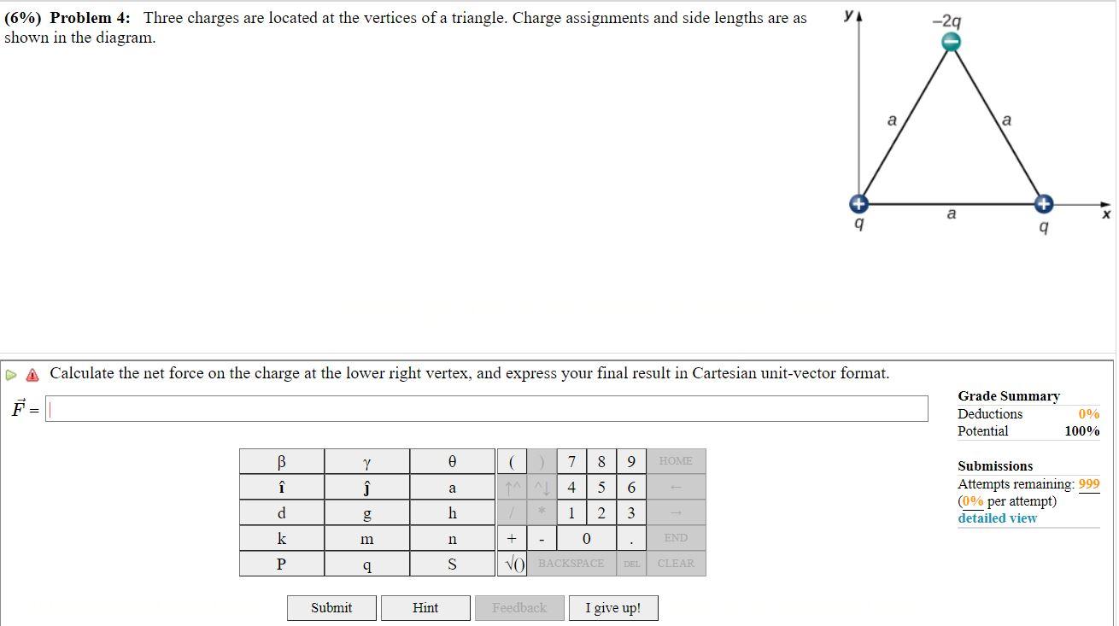Viewport: 1119px width, 626px height.
Task: Insert the gamma symbol from the keypad
Action: click(366, 460)
